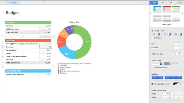Toggle header row gridlines

pyautogui.click(x=173, y=78)
